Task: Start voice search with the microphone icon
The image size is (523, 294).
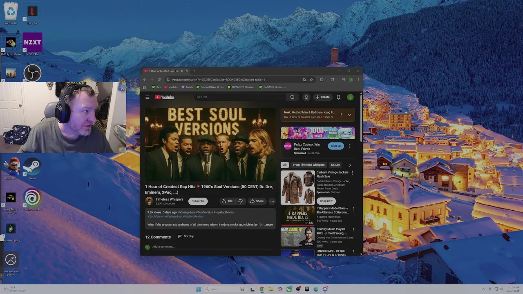Action: pos(306,97)
